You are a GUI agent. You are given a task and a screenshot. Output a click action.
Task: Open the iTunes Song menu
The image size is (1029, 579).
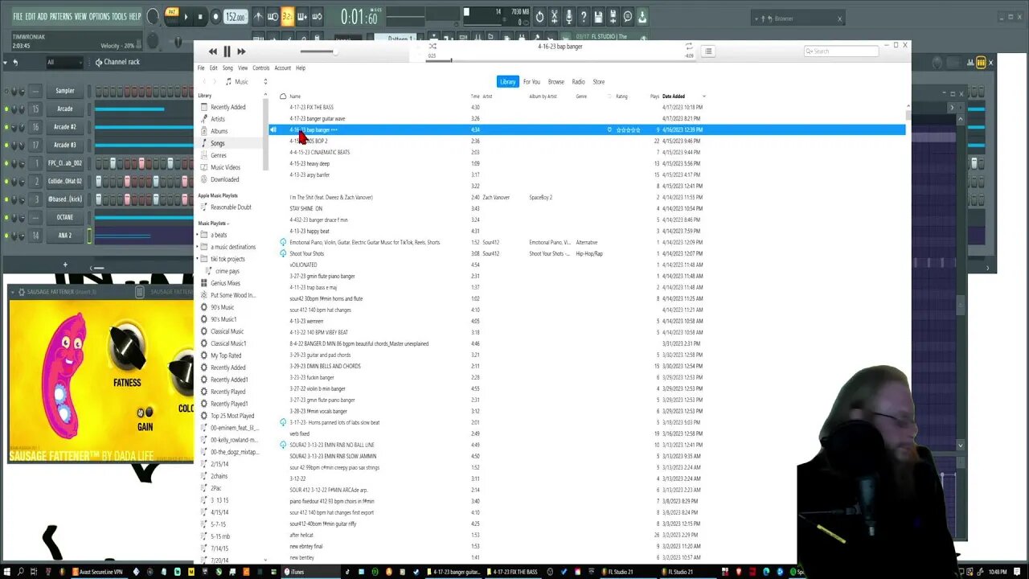point(228,68)
